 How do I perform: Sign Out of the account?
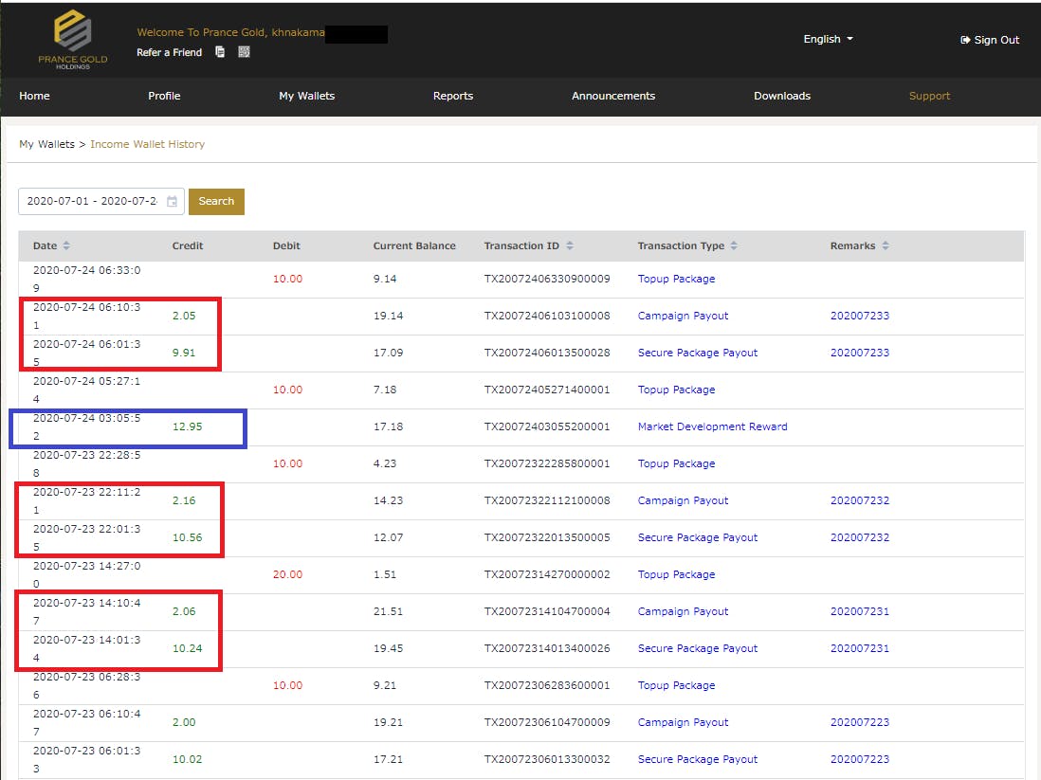990,40
